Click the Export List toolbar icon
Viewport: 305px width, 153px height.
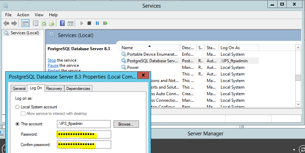tap(52, 23)
